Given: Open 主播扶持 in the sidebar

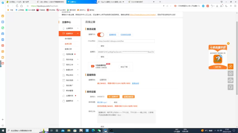Looking at the screenshot, I should [x=70, y=96].
